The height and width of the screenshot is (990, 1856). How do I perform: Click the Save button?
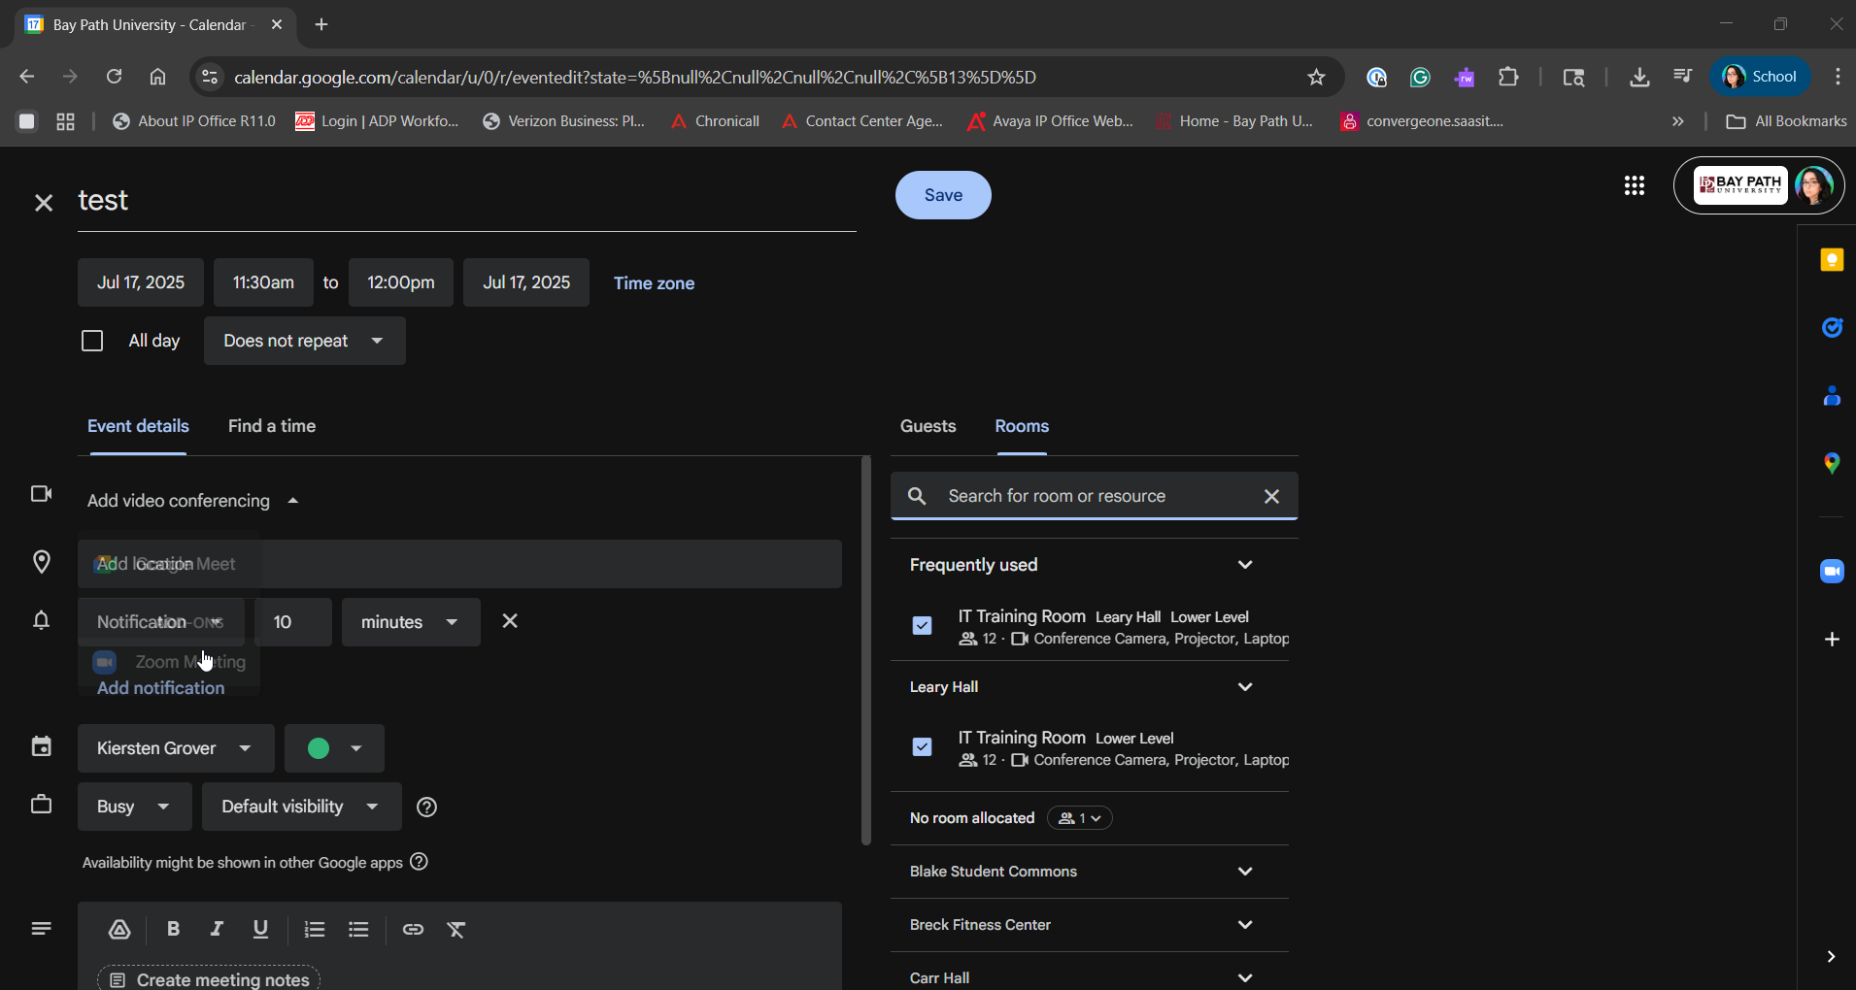943,195
